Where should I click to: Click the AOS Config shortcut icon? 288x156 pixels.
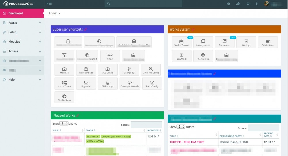107,69
